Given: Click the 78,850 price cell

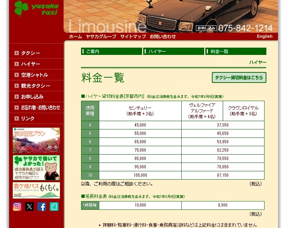Looking at the screenshot, I should pos(223,167).
